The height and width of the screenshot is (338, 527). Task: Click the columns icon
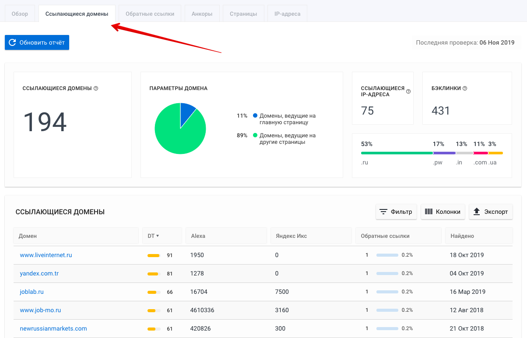tap(429, 212)
